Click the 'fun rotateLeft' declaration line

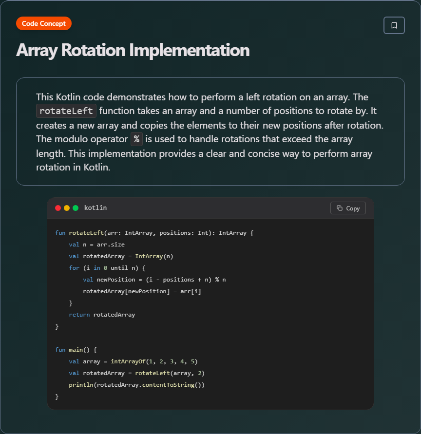coord(154,233)
